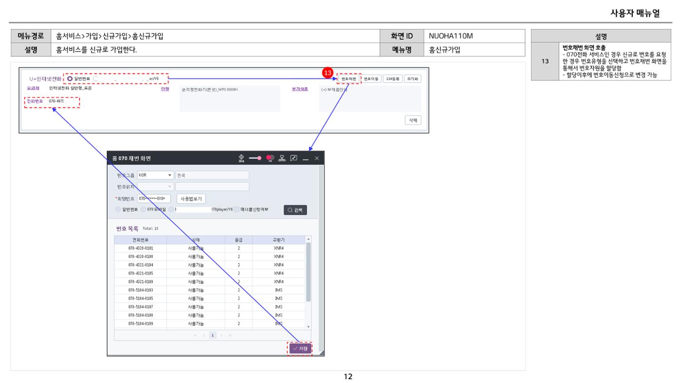
Task: Click the 저장 save button
Action: point(300,348)
